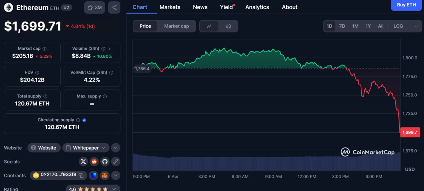Click the 4.22% Vol/Mkt Cap value
Image resolution: width=424 pixels, height=191 pixels.
(x=92, y=80)
